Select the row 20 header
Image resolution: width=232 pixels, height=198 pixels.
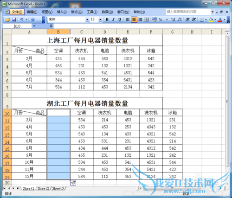click(x=7, y=183)
